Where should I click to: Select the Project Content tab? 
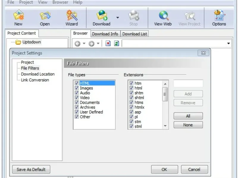click(x=21, y=33)
